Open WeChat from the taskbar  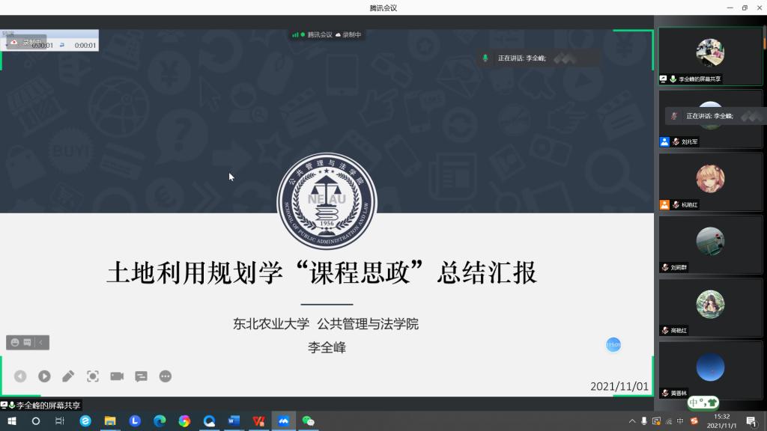point(308,421)
